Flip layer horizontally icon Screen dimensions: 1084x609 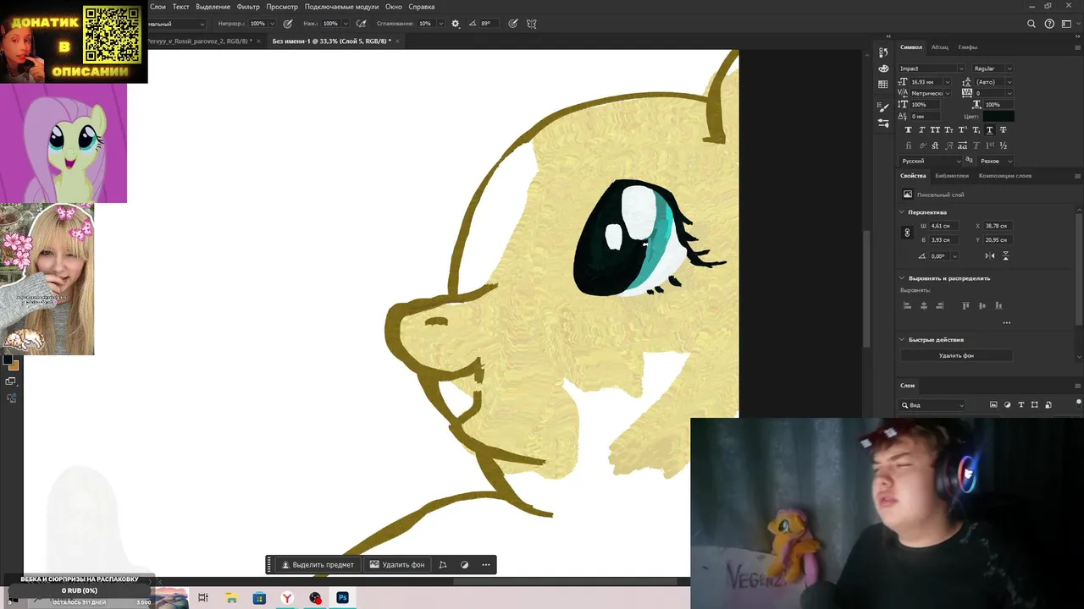[990, 255]
